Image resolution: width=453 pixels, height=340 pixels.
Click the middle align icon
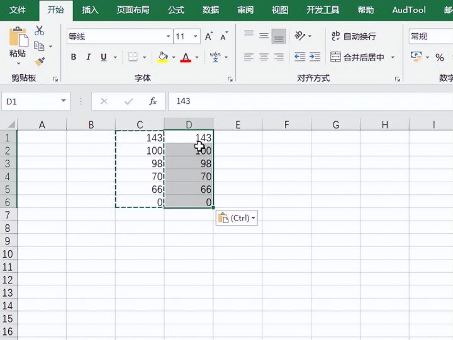[264, 36]
